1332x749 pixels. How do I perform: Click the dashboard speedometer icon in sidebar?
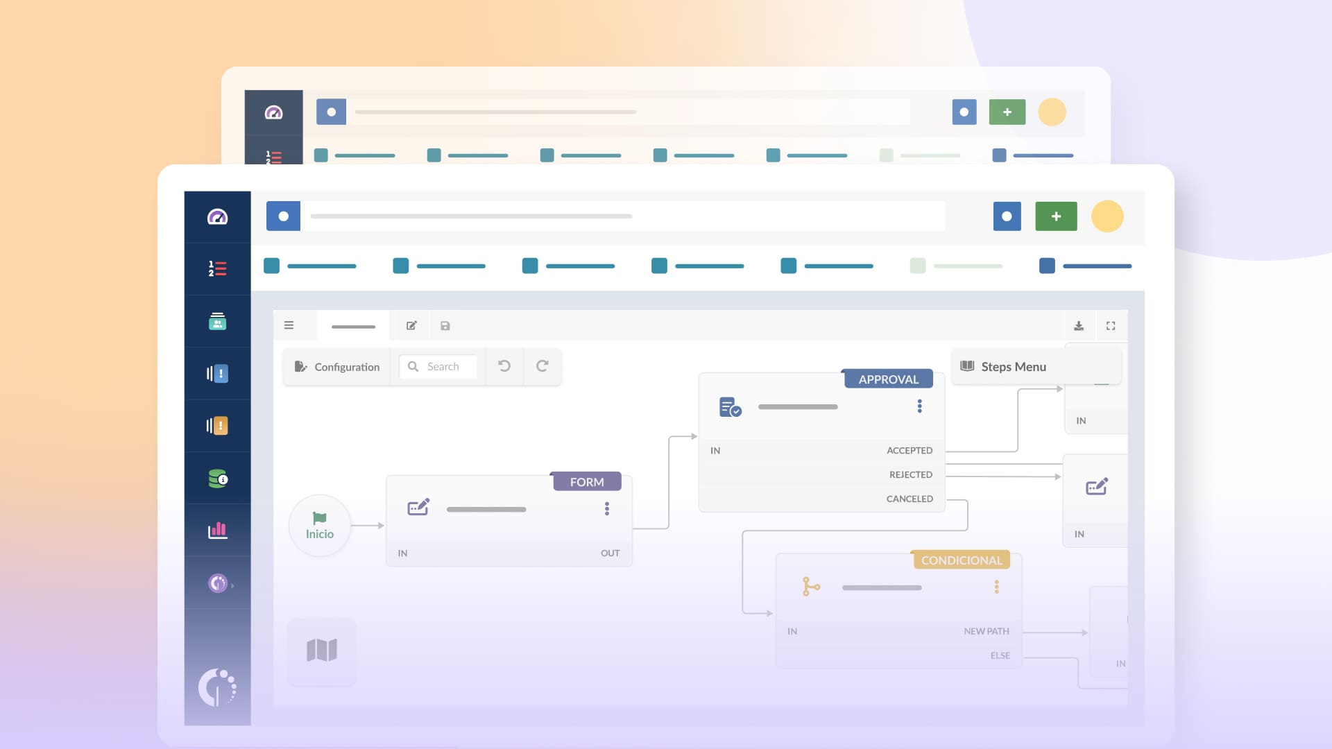pos(217,217)
